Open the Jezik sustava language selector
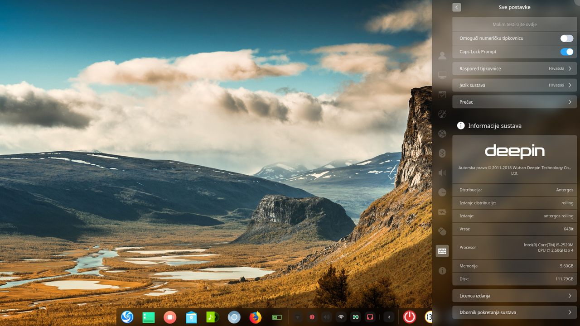The height and width of the screenshot is (326, 580). [x=514, y=85]
